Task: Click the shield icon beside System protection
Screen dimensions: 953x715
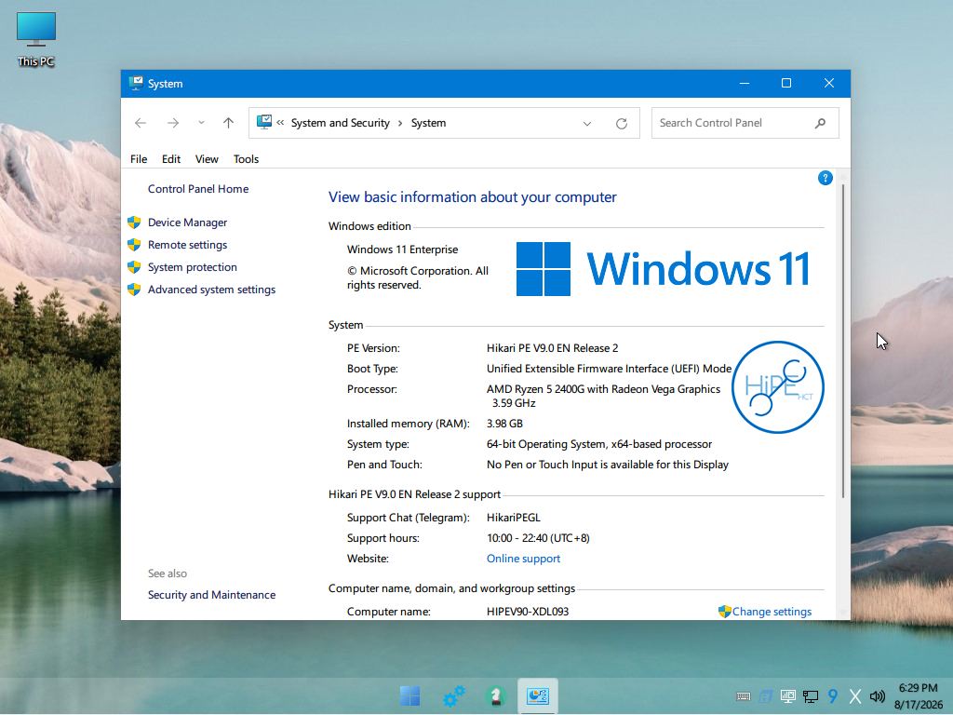Action: click(x=134, y=267)
